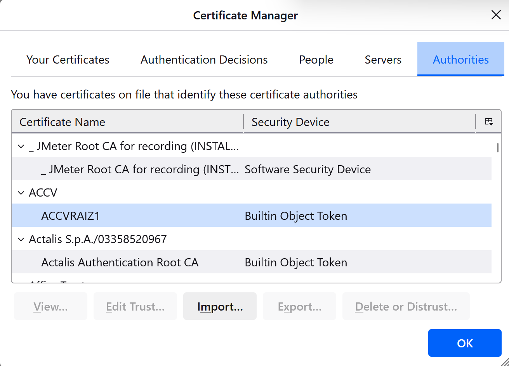
Task: Click Builtin Object Token in Actalis row
Action: (296, 262)
